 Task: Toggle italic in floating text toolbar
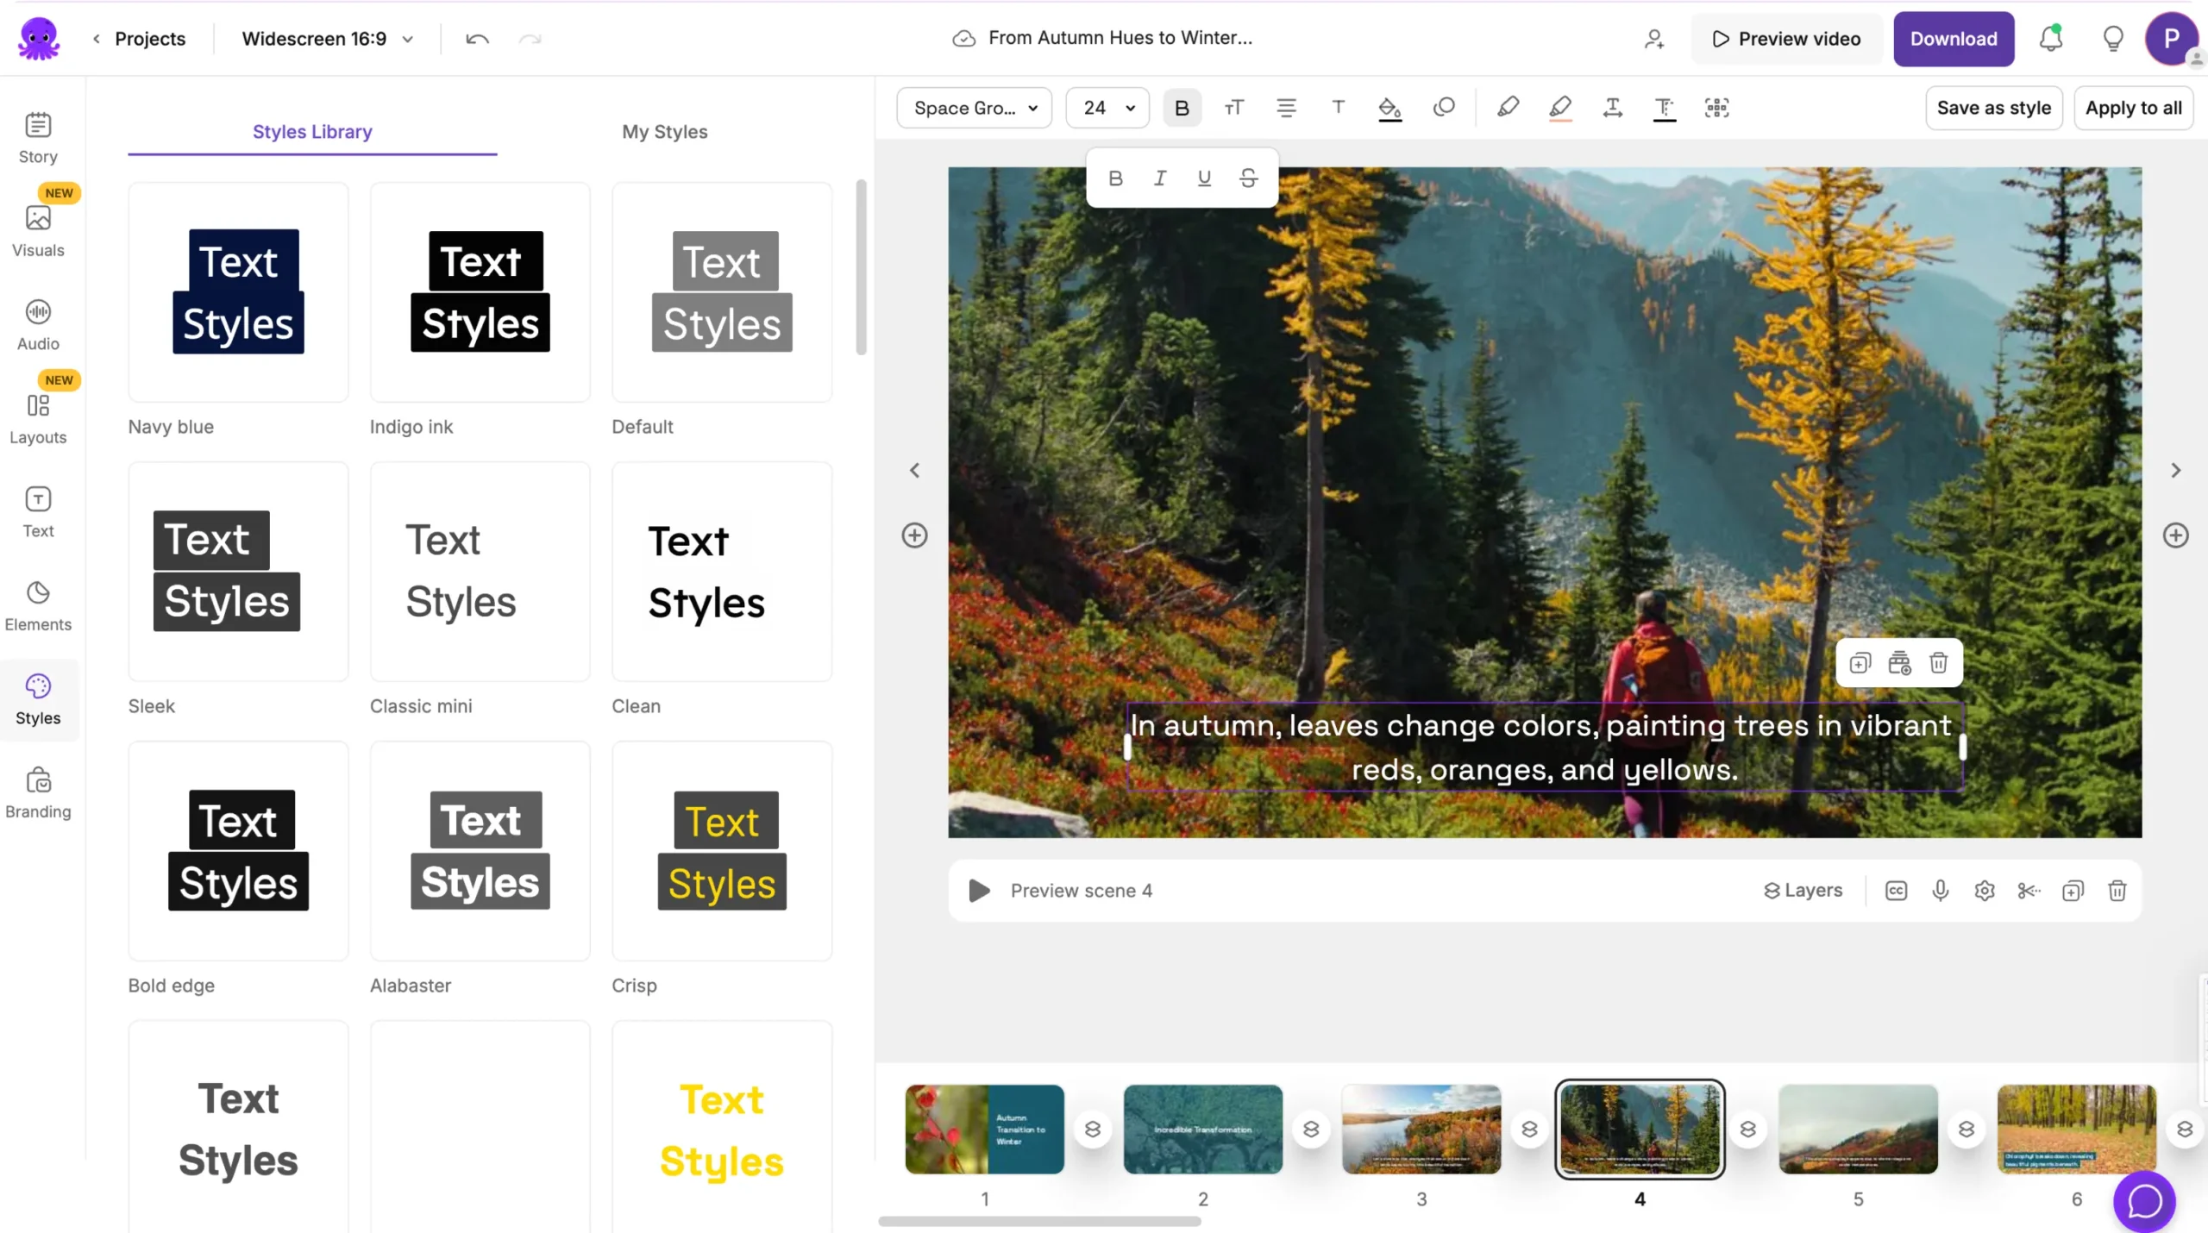click(1160, 178)
